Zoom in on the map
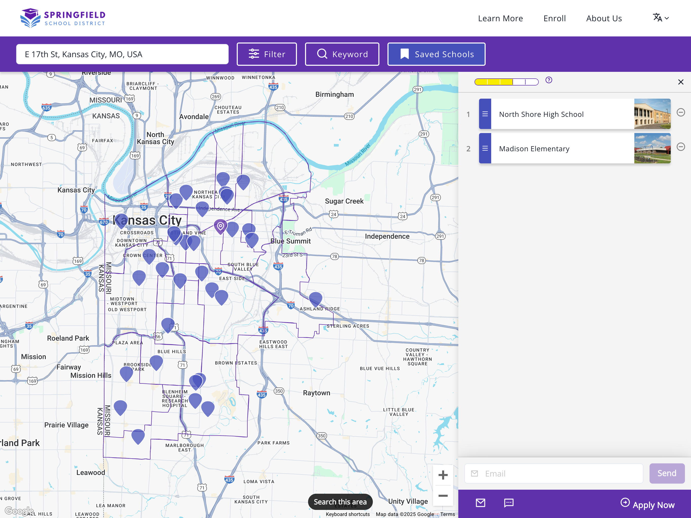 443,475
